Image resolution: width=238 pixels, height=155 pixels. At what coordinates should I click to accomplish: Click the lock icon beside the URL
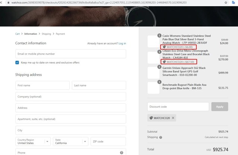pos(8,3)
